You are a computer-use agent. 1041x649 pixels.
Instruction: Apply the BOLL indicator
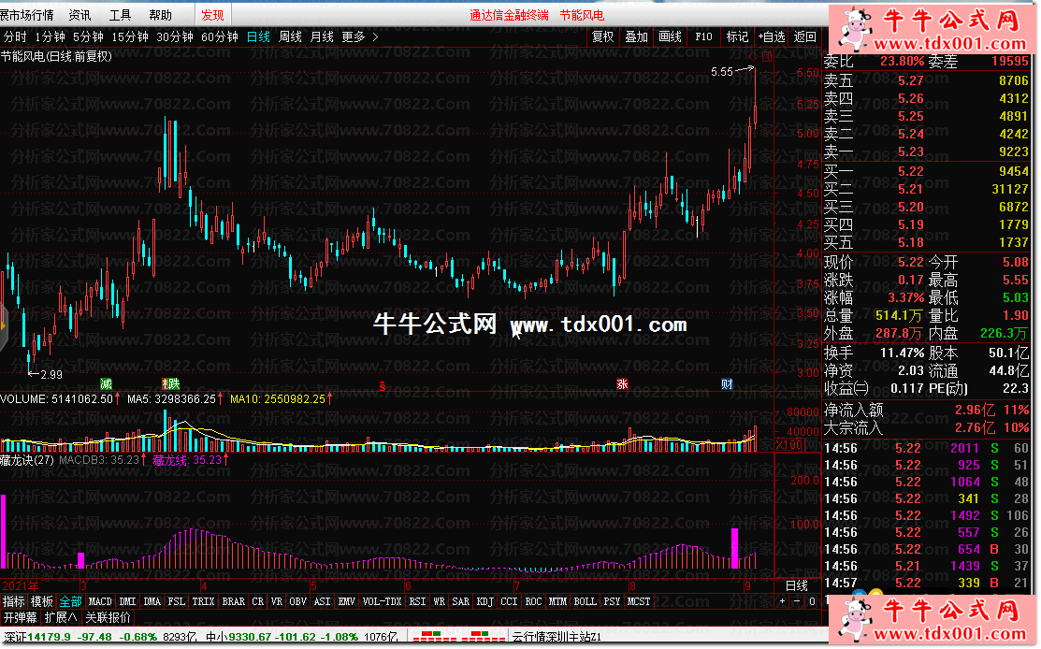pyautogui.click(x=585, y=602)
